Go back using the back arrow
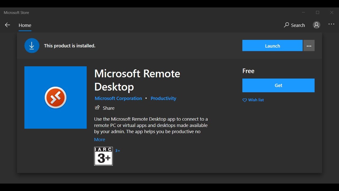 click(7, 25)
